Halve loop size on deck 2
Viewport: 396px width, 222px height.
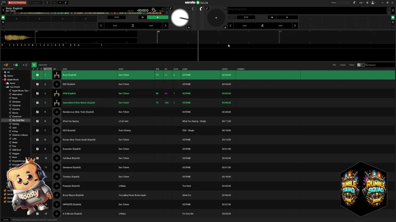230,26
